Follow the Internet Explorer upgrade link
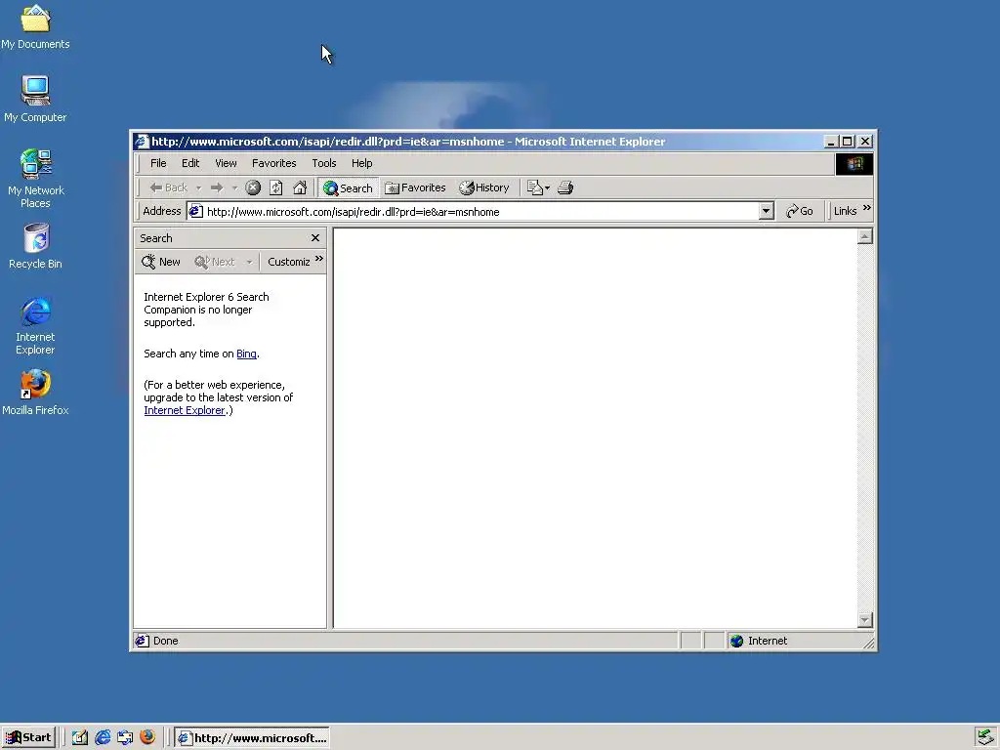 click(x=185, y=410)
